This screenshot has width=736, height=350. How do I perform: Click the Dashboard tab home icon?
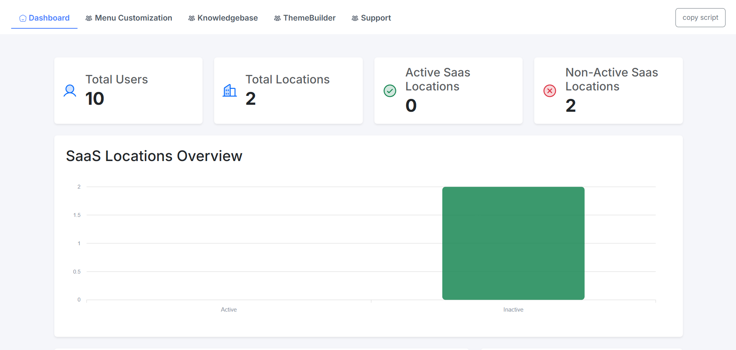[23, 18]
